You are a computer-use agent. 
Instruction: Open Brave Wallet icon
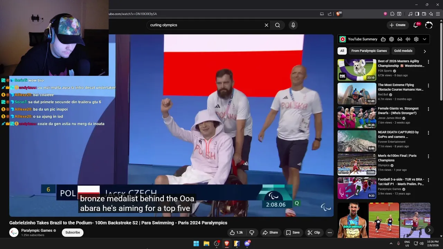pyautogui.click(x=424, y=14)
